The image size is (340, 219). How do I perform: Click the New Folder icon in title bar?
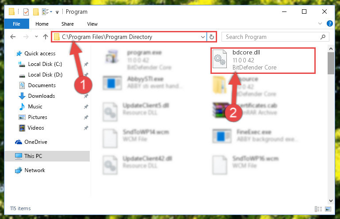point(36,12)
